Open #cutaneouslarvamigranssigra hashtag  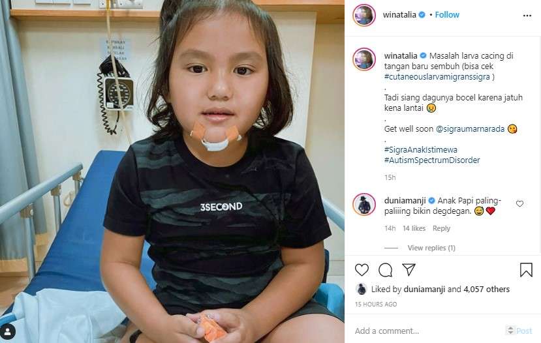(x=437, y=76)
